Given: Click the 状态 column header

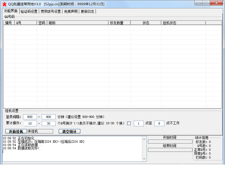Looking at the screenshot, I should click(146, 23).
